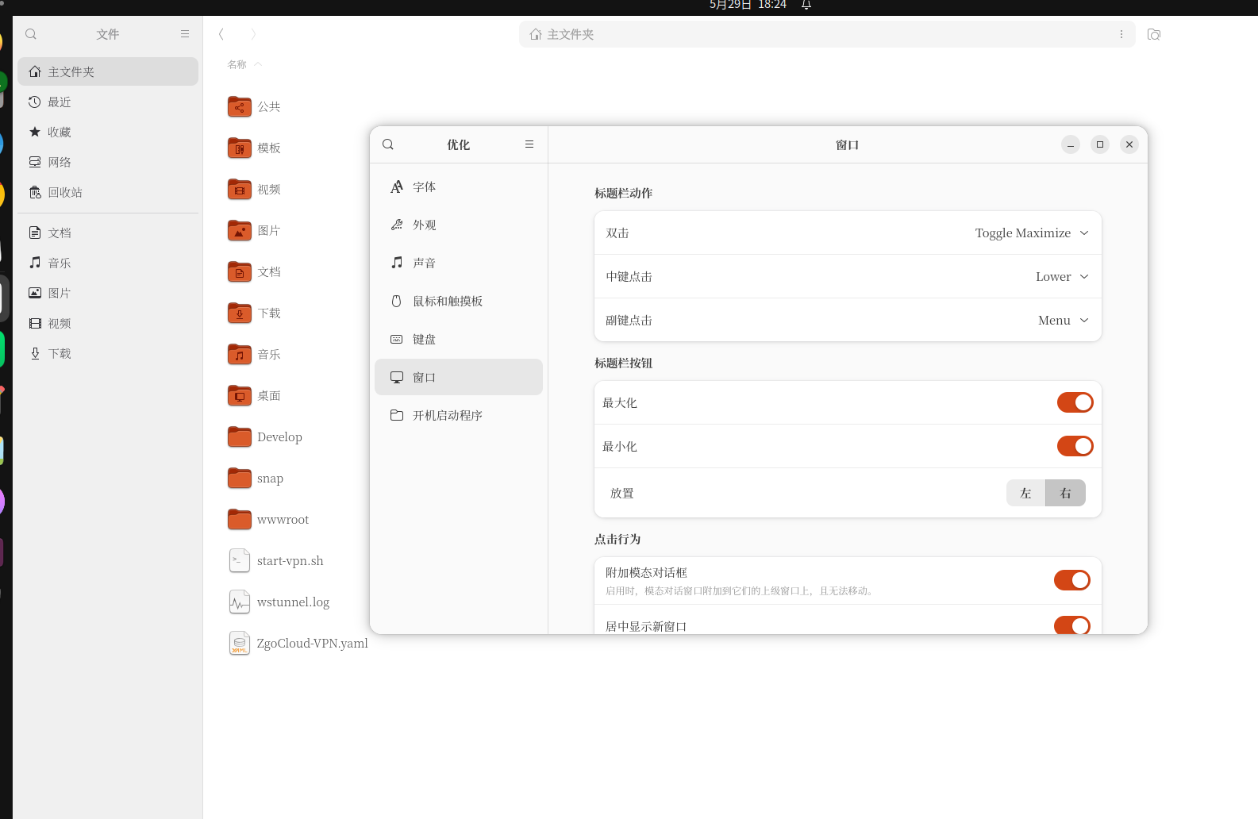The width and height of the screenshot is (1258, 819).
Task: Toggle the 最大化 titlebar button switch
Action: click(1075, 402)
